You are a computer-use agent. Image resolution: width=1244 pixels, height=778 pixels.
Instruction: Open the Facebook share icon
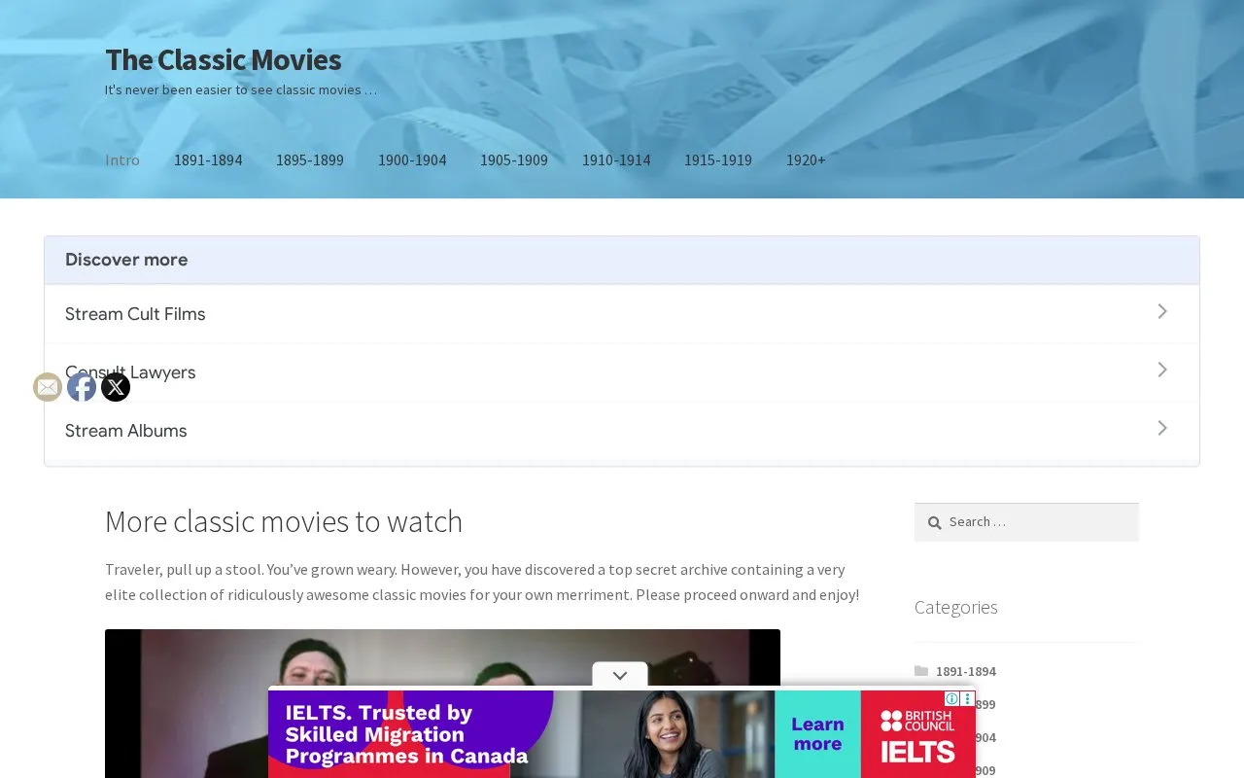(82, 387)
